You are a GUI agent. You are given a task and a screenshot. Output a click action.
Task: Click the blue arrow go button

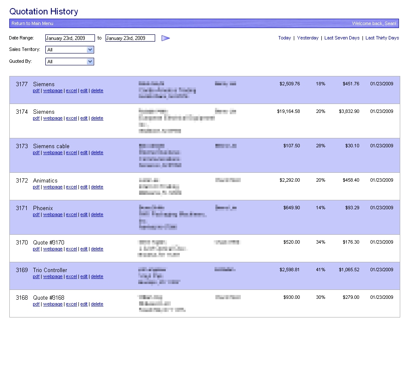(x=166, y=38)
